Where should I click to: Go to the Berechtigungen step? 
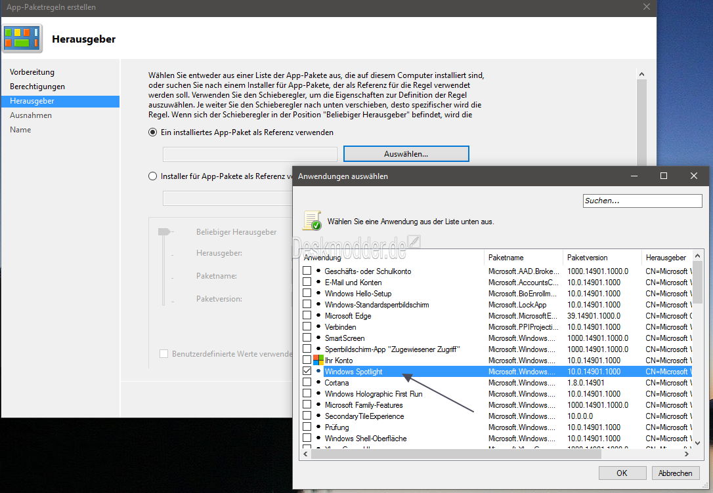[37, 87]
